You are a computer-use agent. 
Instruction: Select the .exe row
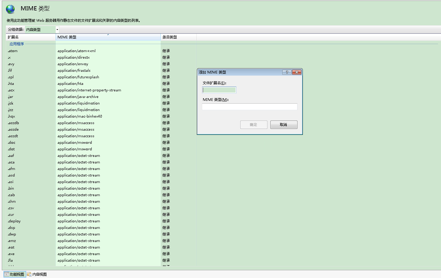tap(101, 254)
